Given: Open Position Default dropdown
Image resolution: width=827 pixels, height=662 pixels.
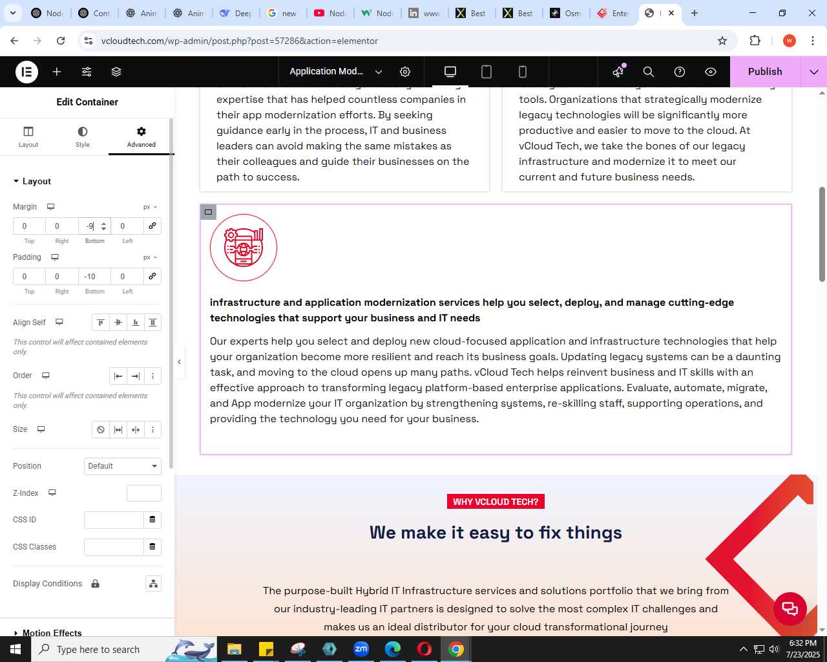Looking at the screenshot, I should pyautogui.click(x=123, y=466).
